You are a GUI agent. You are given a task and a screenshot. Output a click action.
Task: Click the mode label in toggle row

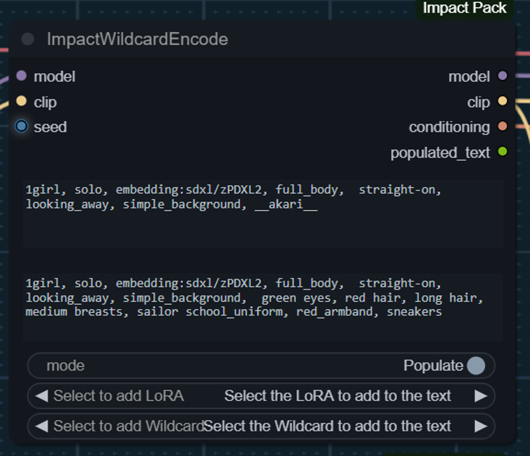click(x=66, y=365)
